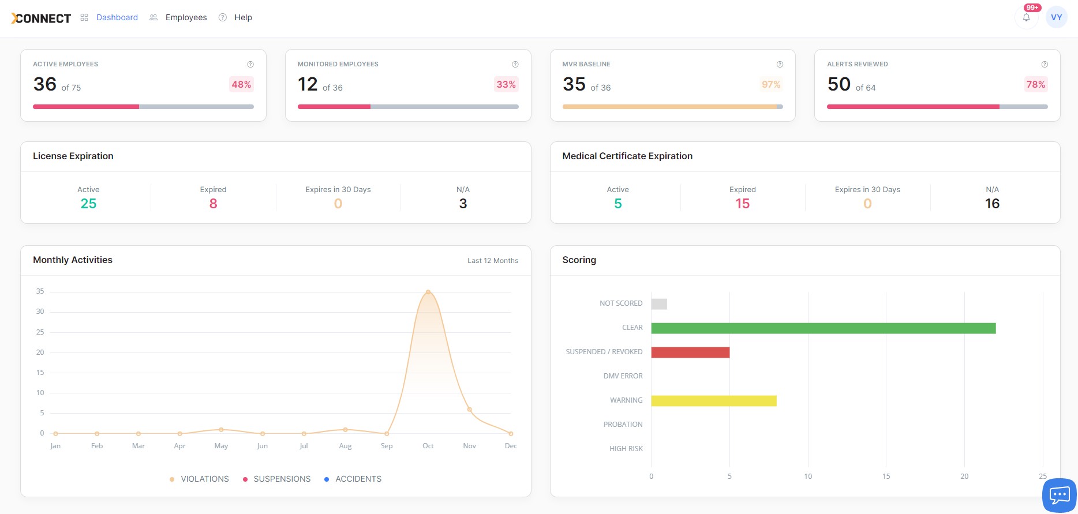Click the 97% badge on MVR Baseline
Image resolution: width=1078 pixels, height=514 pixels.
click(x=771, y=84)
